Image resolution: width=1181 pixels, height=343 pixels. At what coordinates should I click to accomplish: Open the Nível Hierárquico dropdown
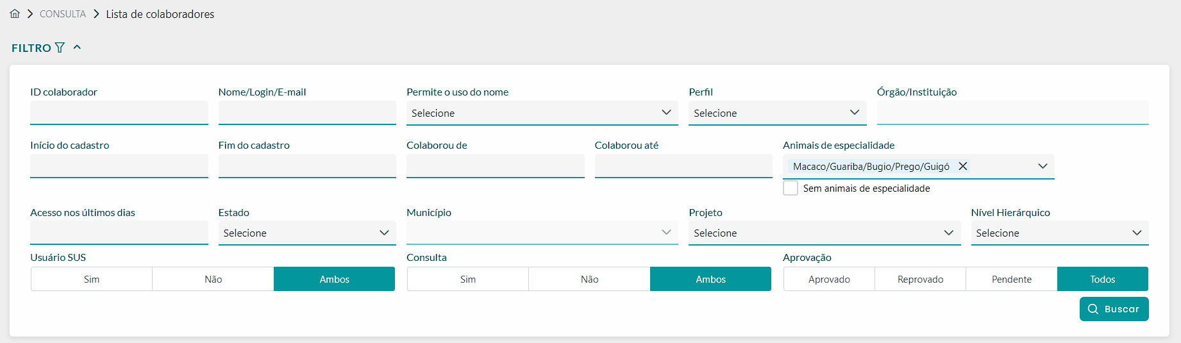(1060, 233)
